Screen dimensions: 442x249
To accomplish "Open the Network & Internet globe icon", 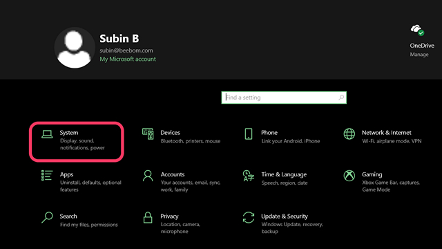I will [349, 133].
